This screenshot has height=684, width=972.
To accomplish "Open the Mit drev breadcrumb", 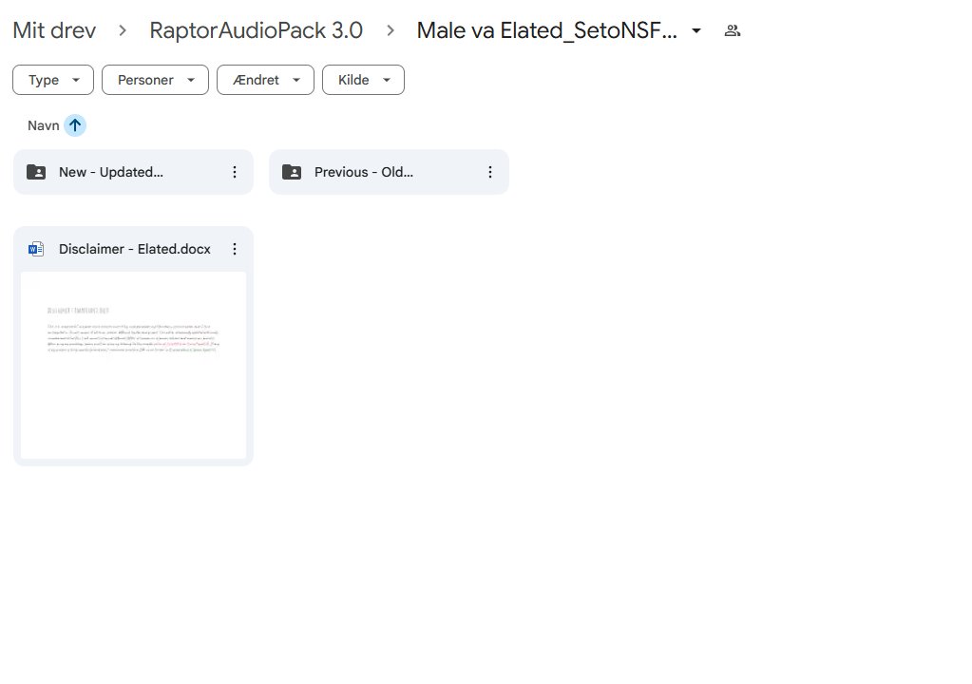I will tap(54, 30).
